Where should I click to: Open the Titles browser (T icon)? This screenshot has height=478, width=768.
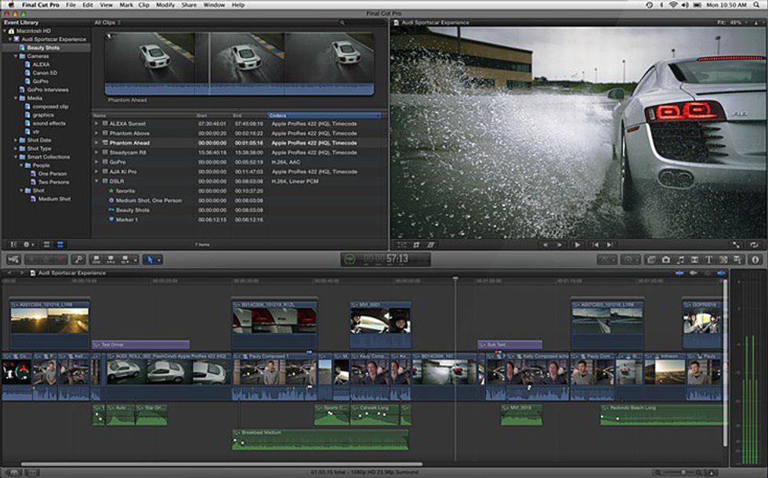709,259
